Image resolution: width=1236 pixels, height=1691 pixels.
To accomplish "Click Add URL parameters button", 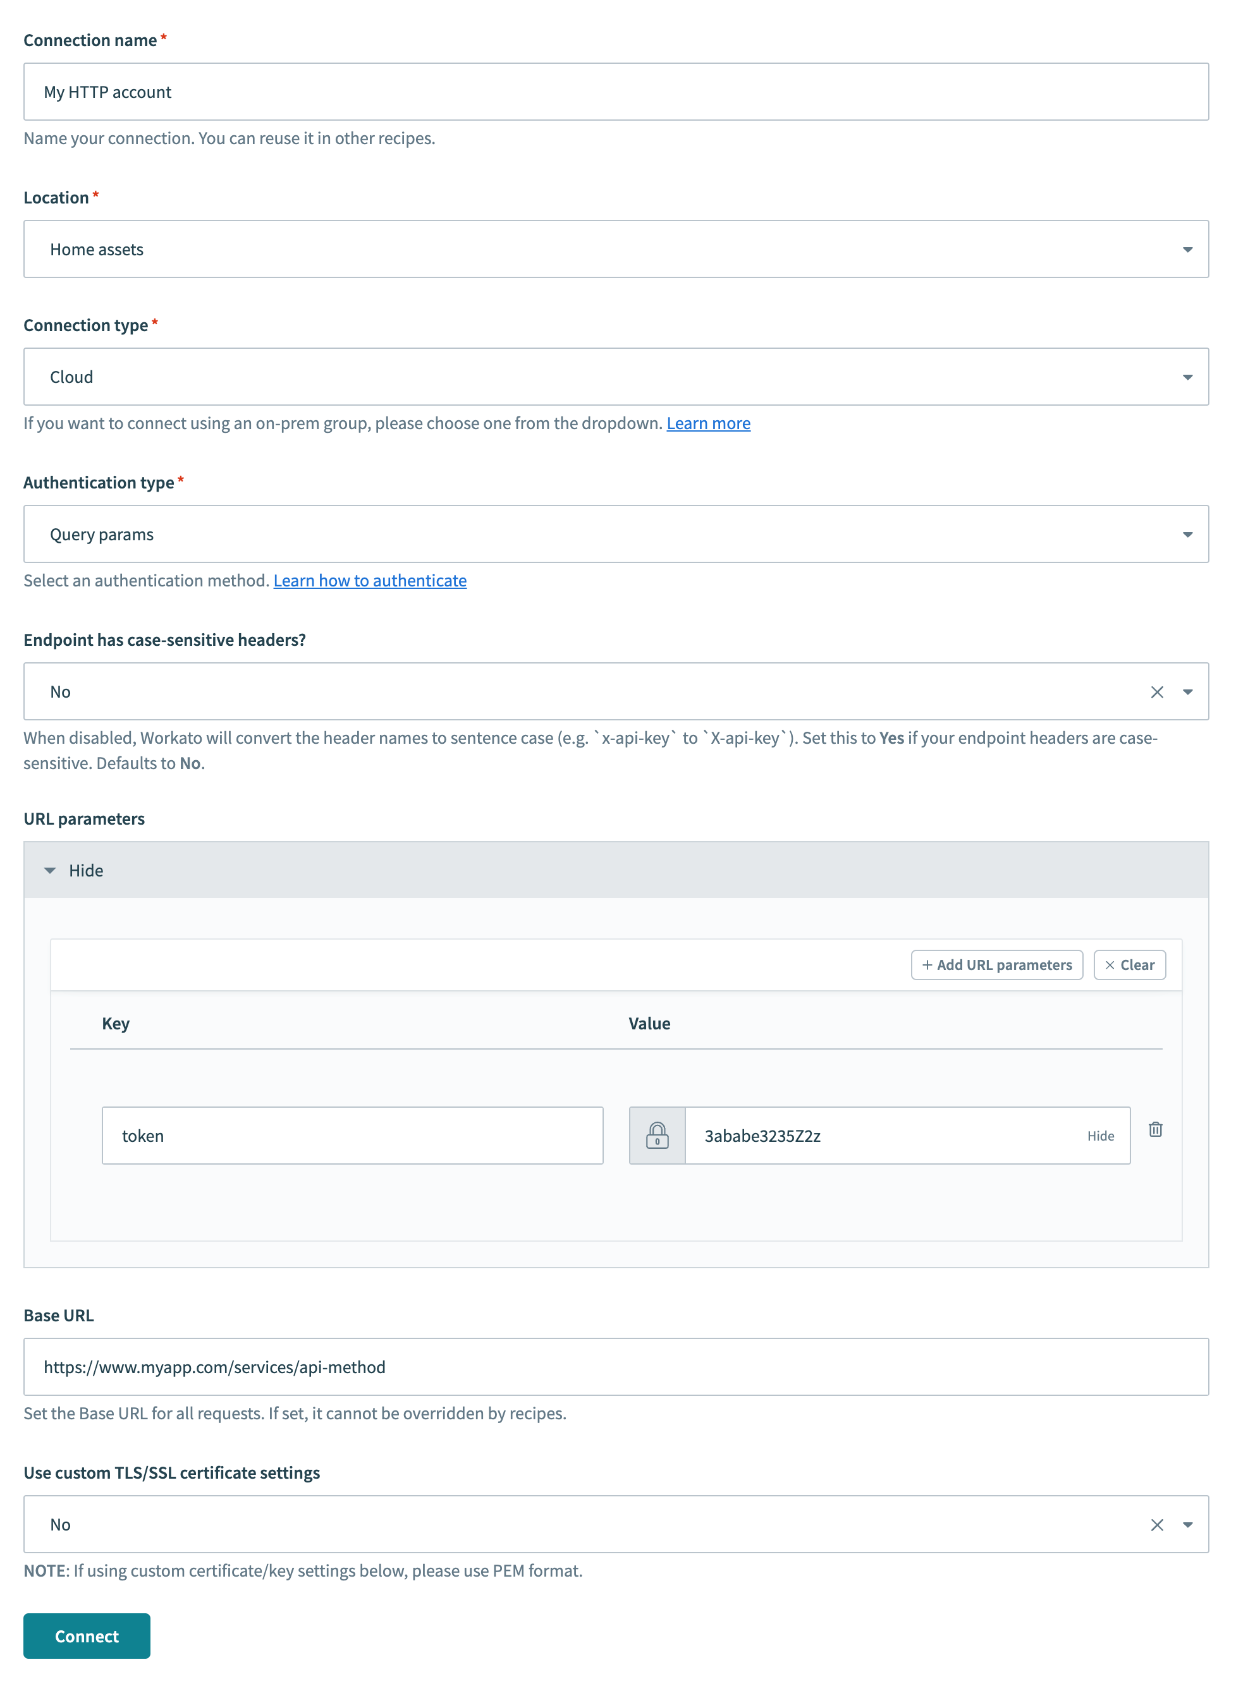I will click(x=996, y=965).
